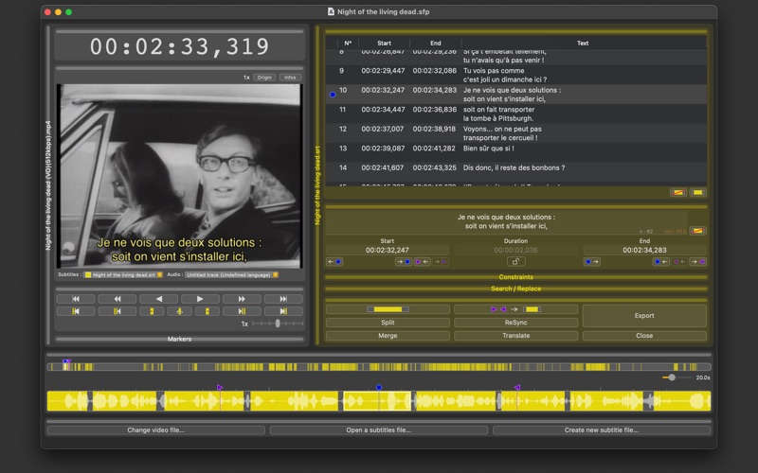
Task: Open the Subtitles file dropdown
Action: click(x=124, y=274)
